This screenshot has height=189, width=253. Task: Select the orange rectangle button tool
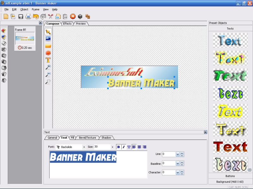point(48,46)
